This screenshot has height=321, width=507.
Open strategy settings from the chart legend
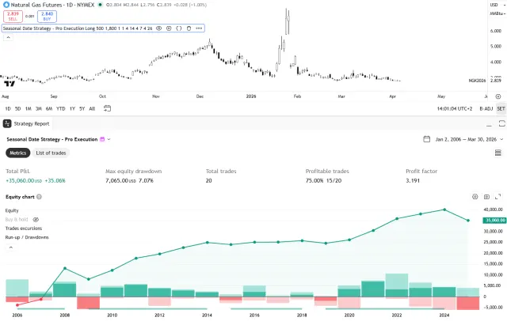169,28
